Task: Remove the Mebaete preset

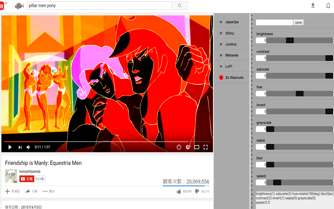Action: pyautogui.click(x=221, y=55)
